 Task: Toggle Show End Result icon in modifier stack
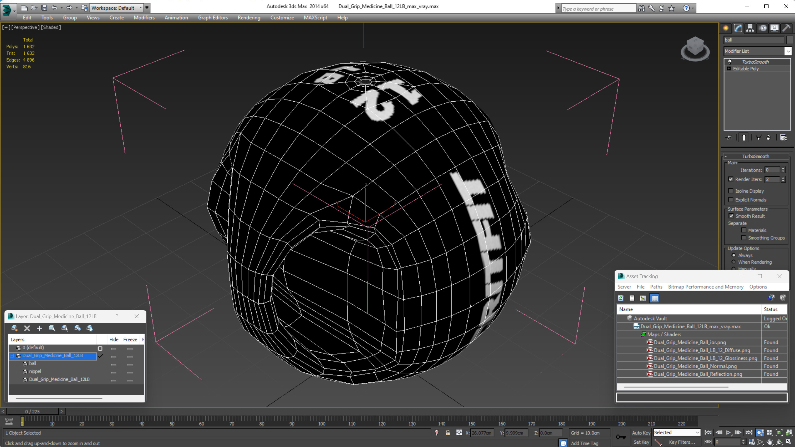(x=744, y=137)
